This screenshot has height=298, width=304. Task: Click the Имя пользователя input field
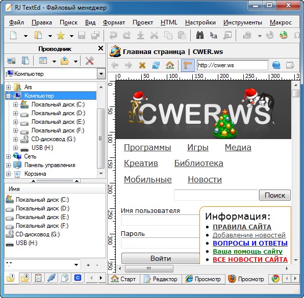pos(160,220)
